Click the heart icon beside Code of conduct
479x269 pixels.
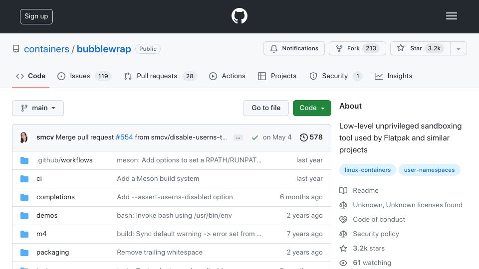tap(343, 220)
